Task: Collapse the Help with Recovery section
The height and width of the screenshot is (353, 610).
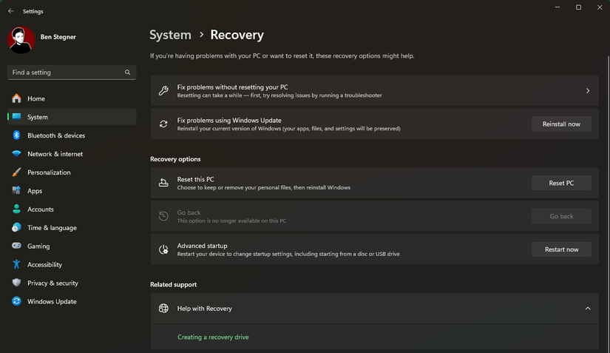Action: [588, 309]
